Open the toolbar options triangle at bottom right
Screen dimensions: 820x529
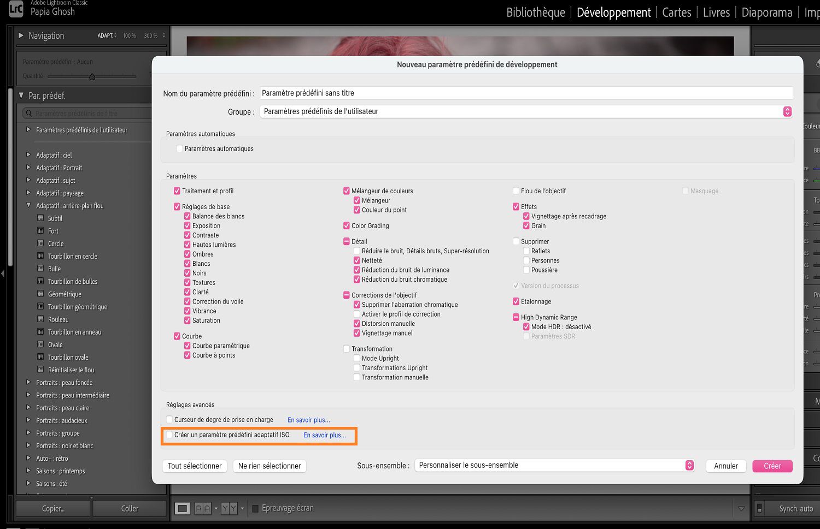741,508
